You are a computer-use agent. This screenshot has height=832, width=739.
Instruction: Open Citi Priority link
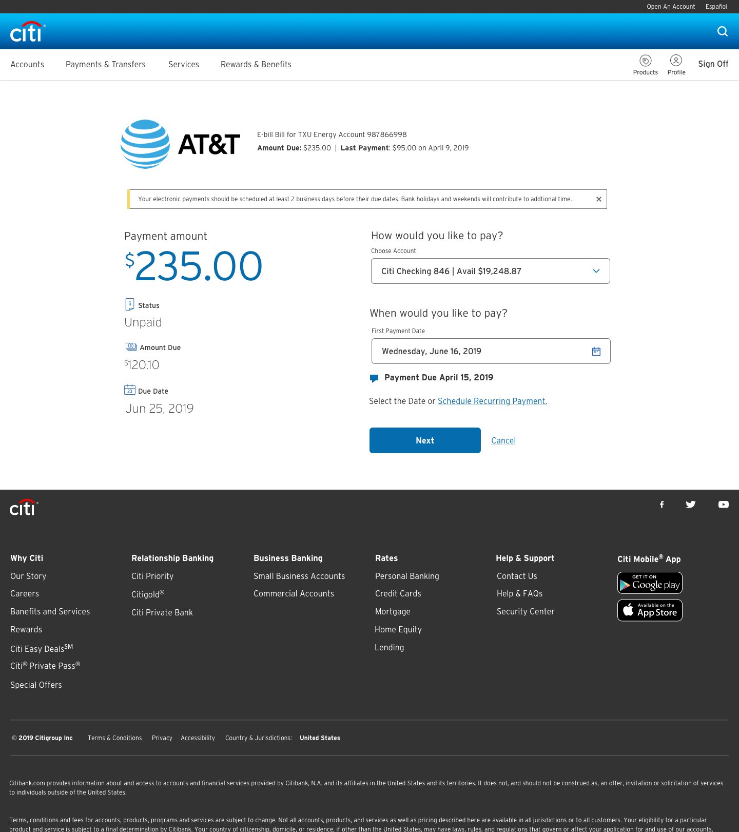(x=152, y=576)
